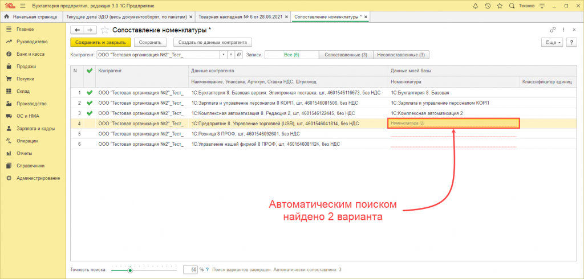584x279 pixels.
Task: Select the Несопоставленные (3) filter
Action: [x=401, y=55]
